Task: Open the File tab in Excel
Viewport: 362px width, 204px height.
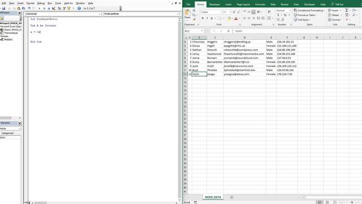Action: pyautogui.click(x=188, y=5)
